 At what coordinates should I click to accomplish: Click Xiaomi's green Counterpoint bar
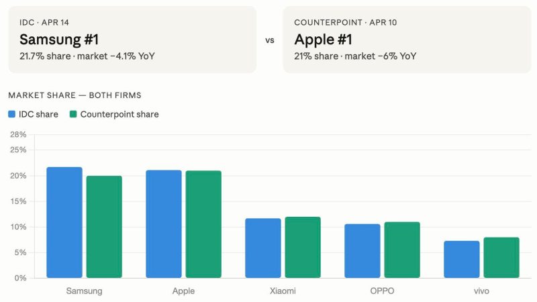tap(303, 247)
